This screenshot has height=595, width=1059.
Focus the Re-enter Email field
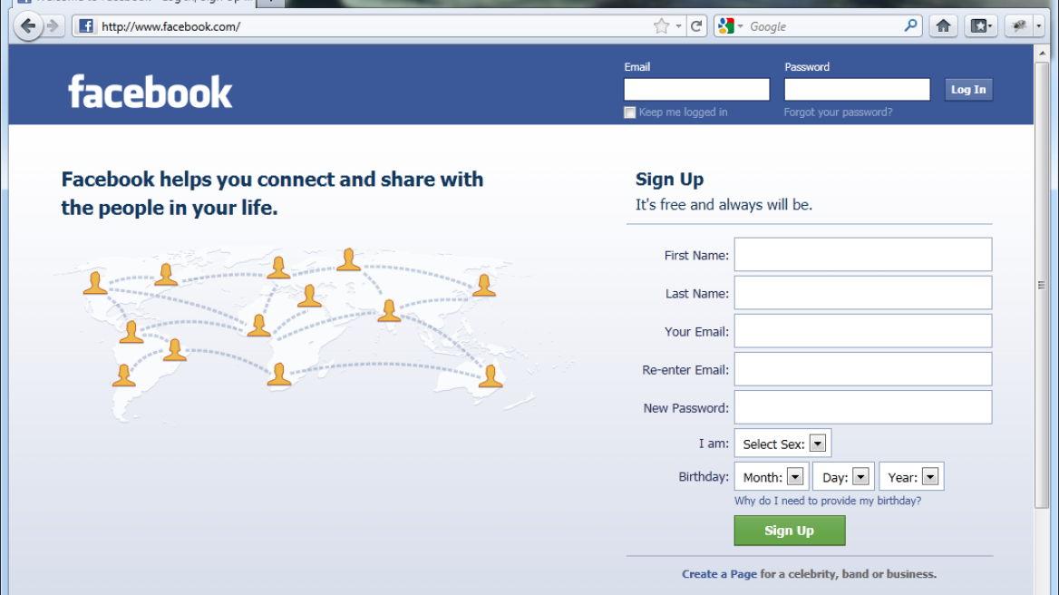pyautogui.click(x=863, y=369)
